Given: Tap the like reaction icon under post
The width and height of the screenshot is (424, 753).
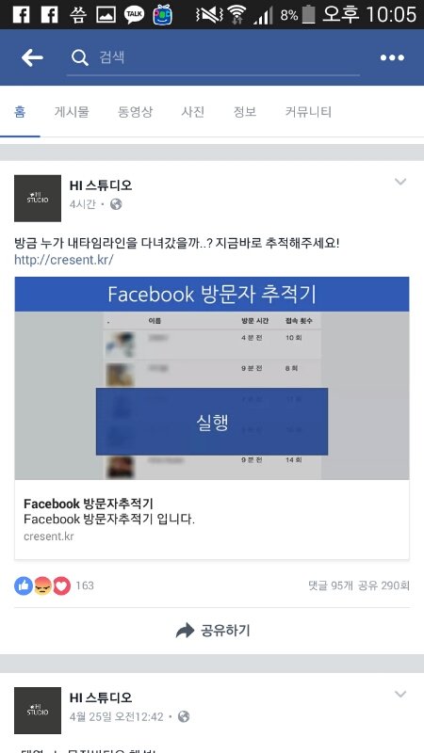Looking at the screenshot, I should coord(24,585).
